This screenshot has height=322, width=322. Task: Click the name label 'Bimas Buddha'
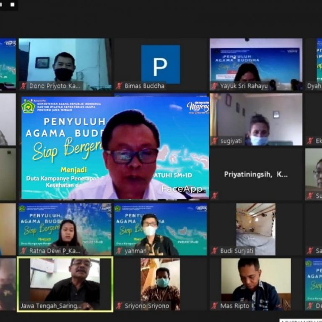pyautogui.click(x=145, y=86)
